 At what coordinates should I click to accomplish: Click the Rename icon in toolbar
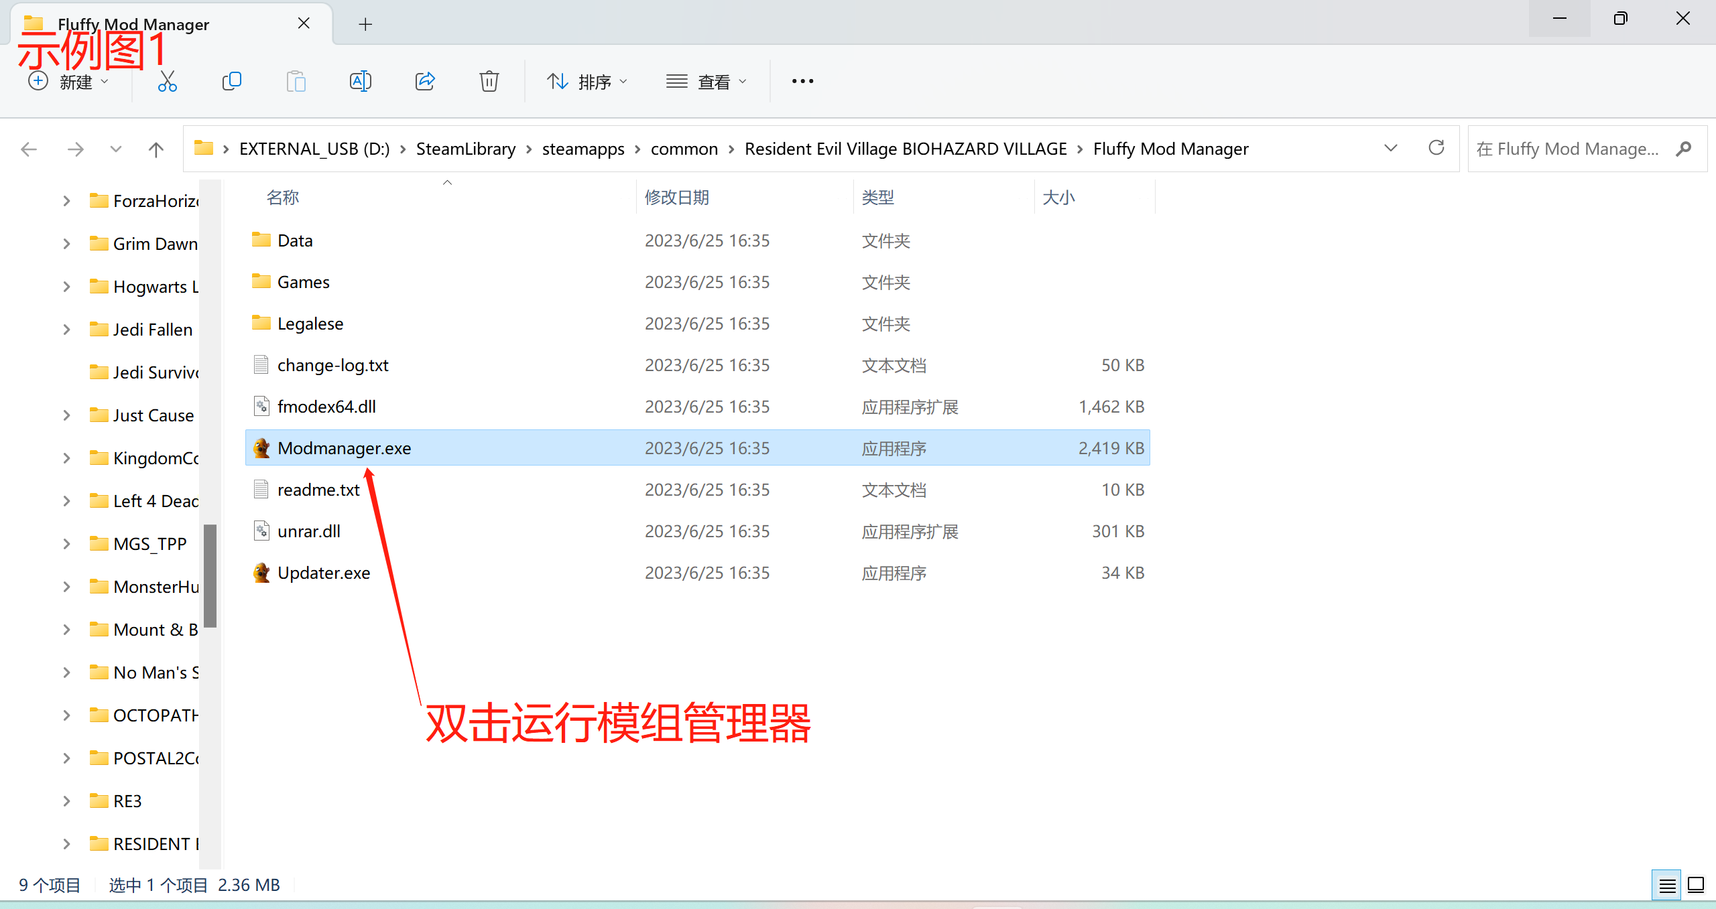tap(360, 82)
